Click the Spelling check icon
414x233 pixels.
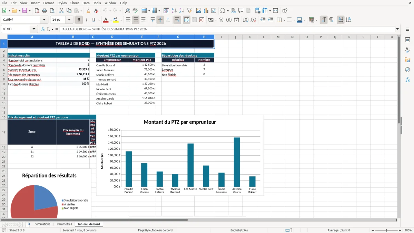click(135, 11)
